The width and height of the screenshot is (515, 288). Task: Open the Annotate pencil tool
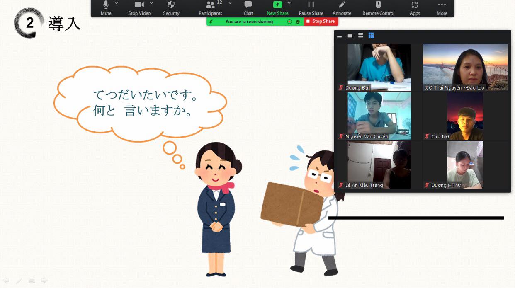[x=342, y=8]
